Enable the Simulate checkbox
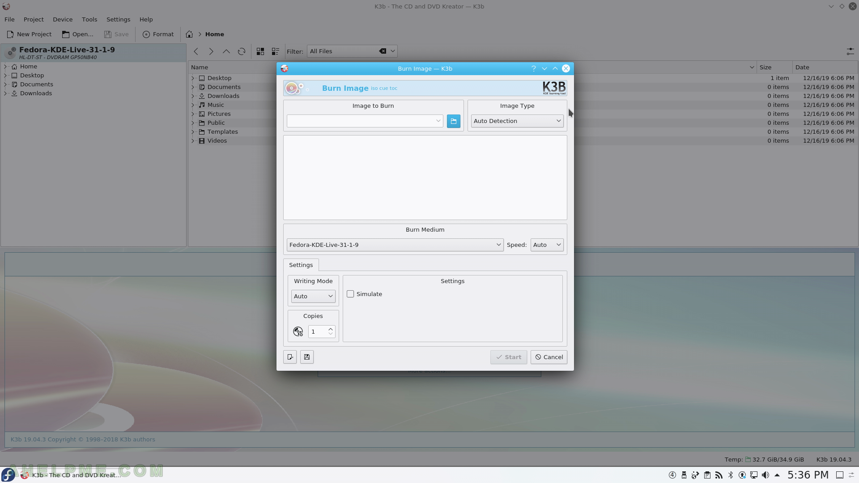859x483 pixels. pos(350,294)
